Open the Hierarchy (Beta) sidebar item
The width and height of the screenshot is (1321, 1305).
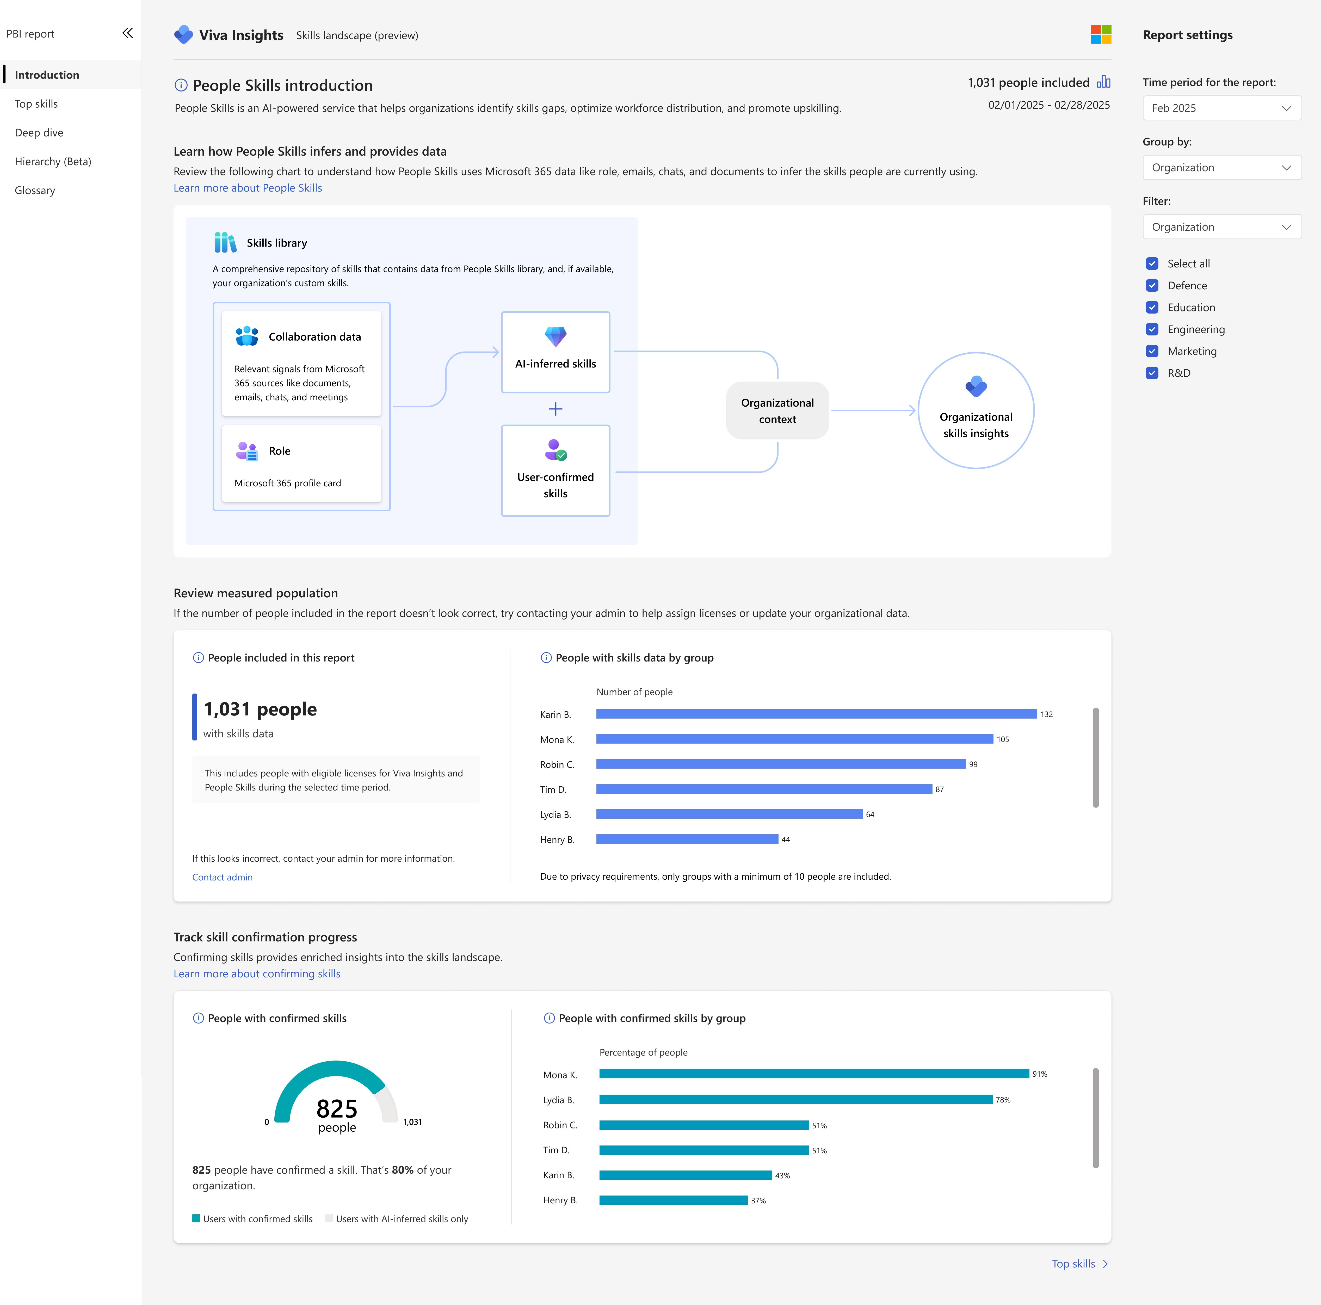click(x=53, y=161)
